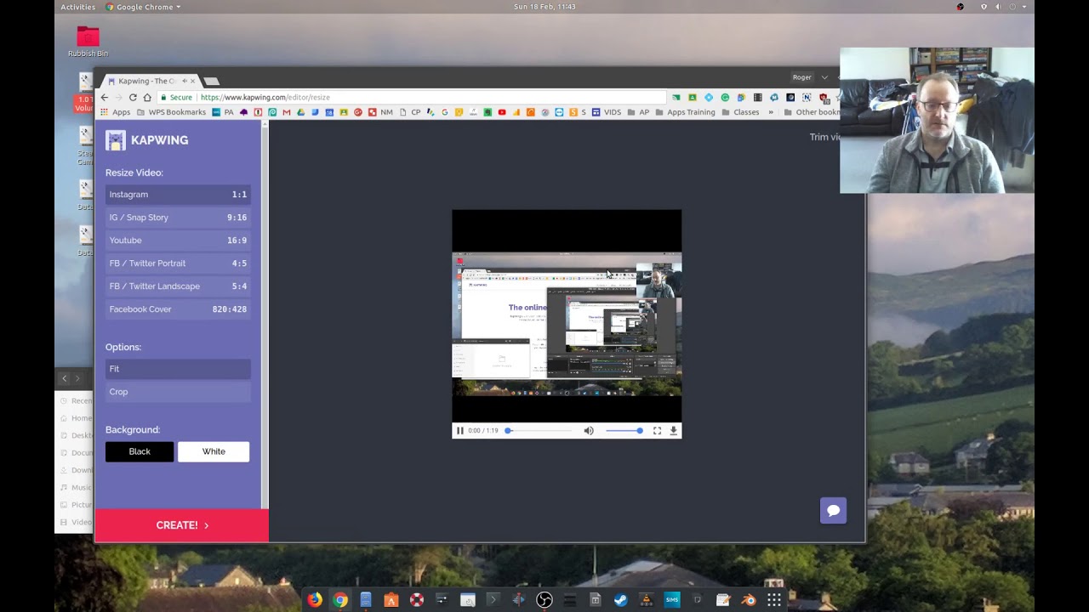This screenshot has height=612, width=1089.
Task: Choose the Fit option
Action: 178,369
